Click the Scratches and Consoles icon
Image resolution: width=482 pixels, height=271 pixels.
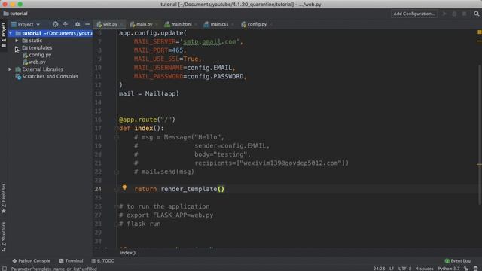pyautogui.click(x=18, y=77)
